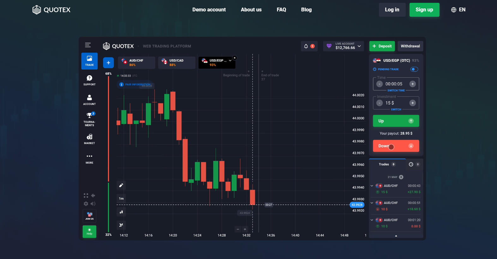Expand the Live Account balance dropdown
This screenshot has height=259, width=497.
[359, 46]
